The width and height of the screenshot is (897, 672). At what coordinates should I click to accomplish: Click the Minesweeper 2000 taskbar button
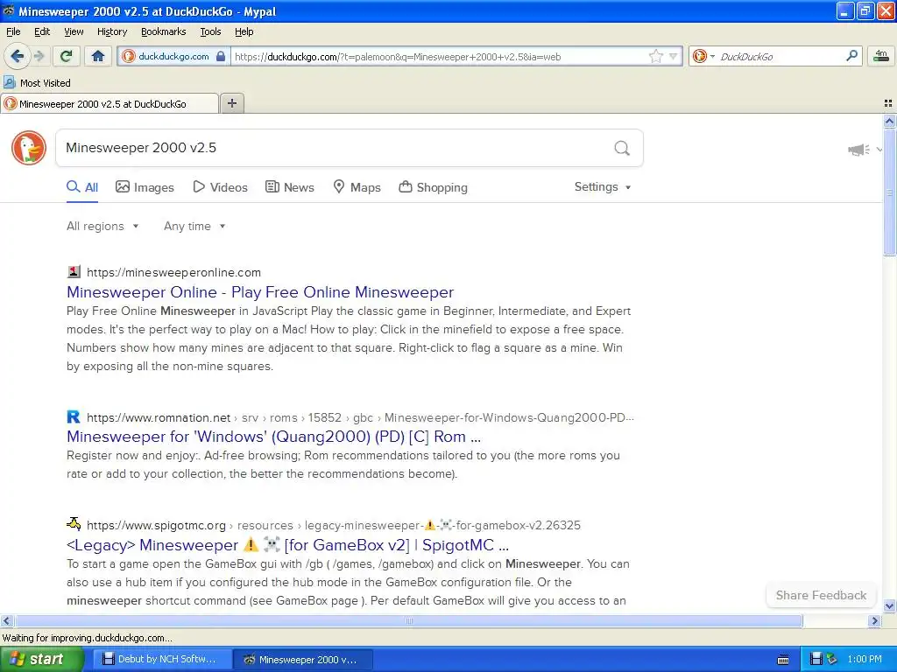pos(304,659)
